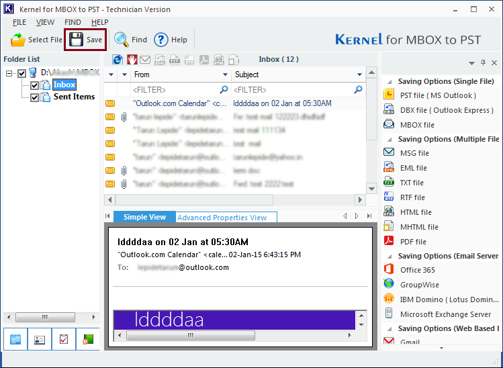The image size is (503, 368).
Task: Click the Folder List horizontal scrollbar thumb
Action: [x=45, y=318]
